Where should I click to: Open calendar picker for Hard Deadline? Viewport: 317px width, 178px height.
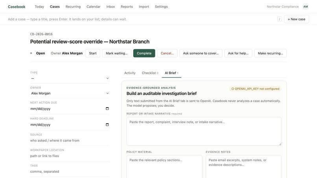point(107,125)
